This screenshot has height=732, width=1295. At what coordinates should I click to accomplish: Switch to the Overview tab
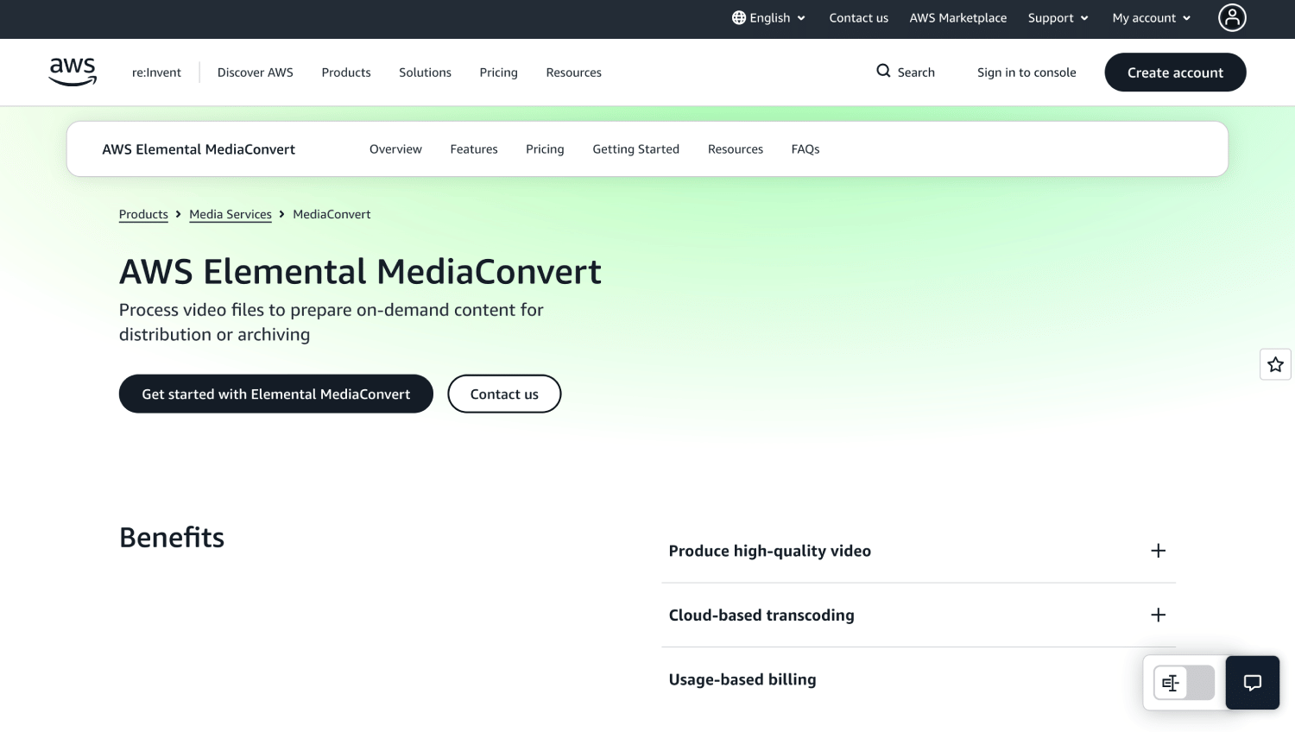[395, 149]
